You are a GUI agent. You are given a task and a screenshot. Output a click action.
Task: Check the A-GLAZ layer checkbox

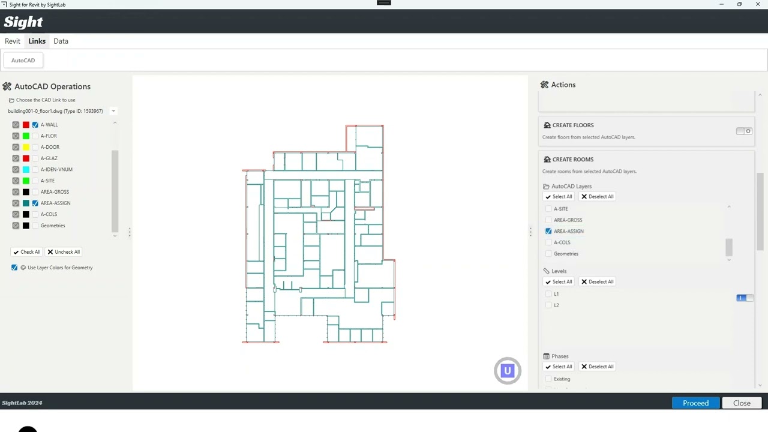click(x=35, y=158)
